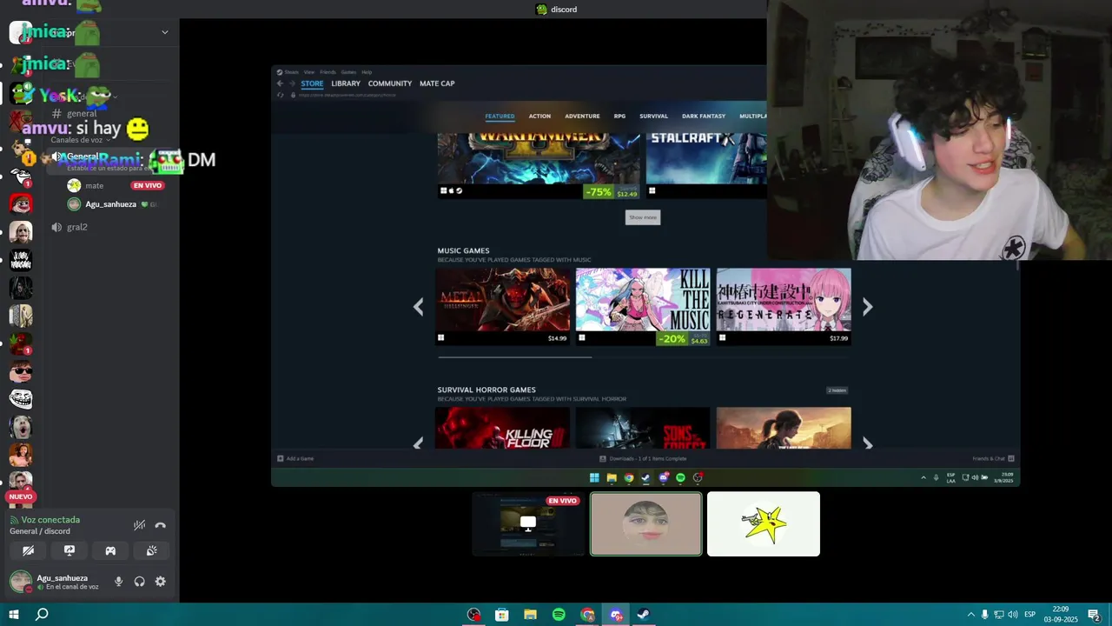Click the Music Games carousel progress bar
1112x626 pixels.
[x=514, y=356]
